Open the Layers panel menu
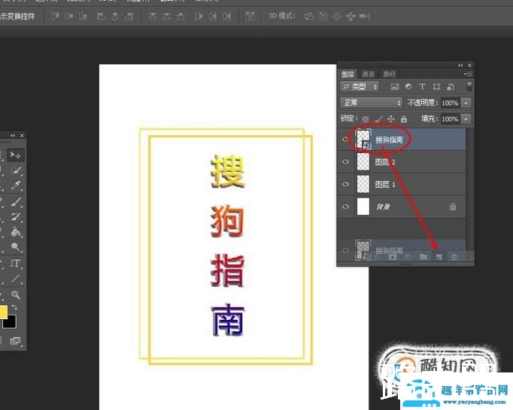 (468, 74)
